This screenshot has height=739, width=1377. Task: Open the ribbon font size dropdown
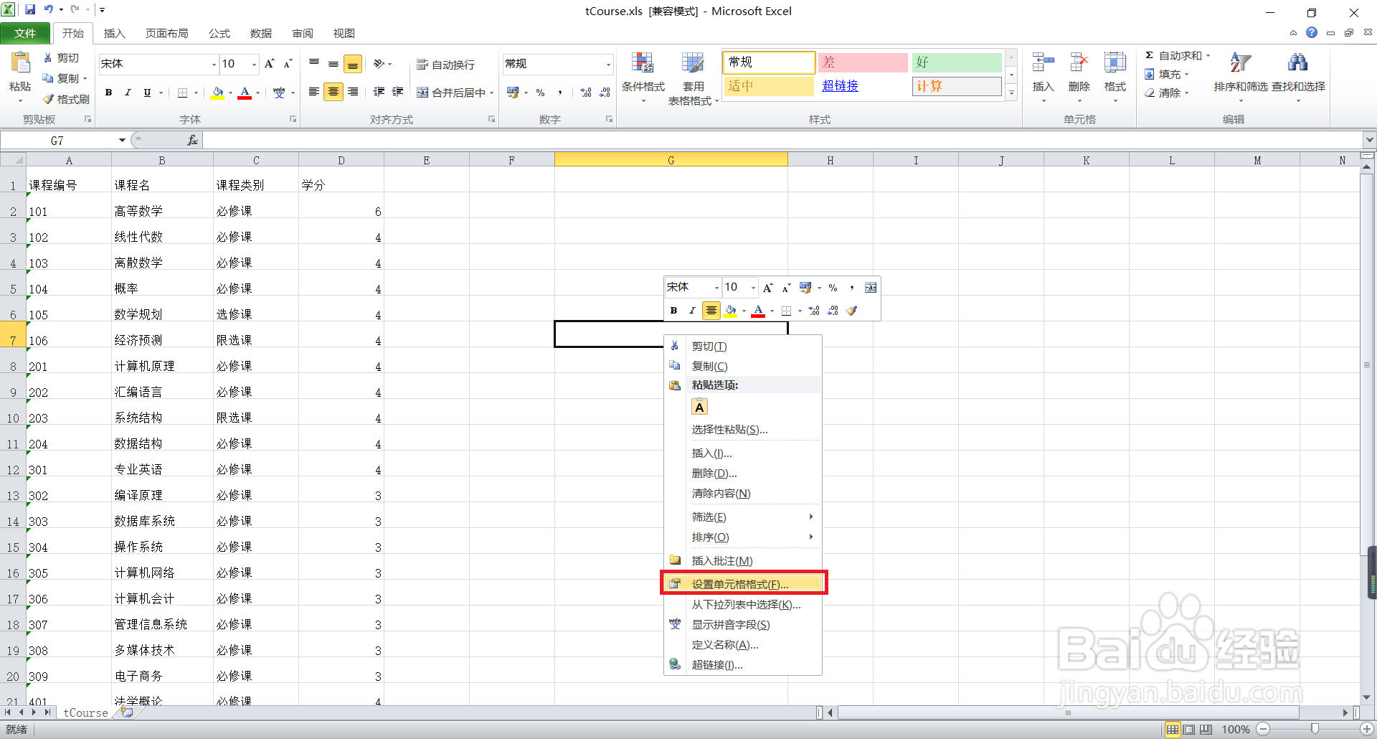[254, 65]
